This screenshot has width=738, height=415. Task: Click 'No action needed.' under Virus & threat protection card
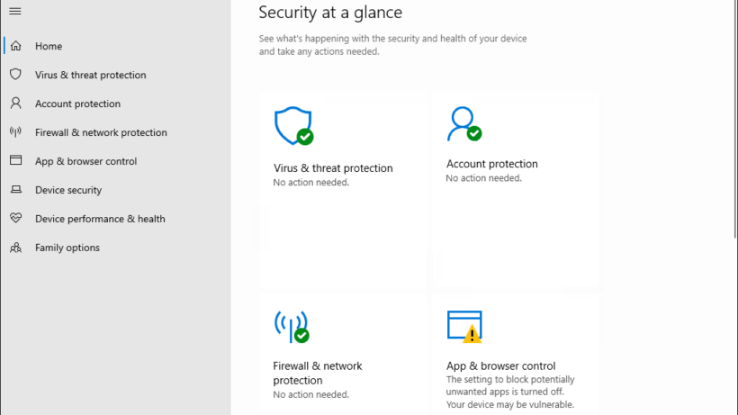pyautogui.click(x=311, y=183)
